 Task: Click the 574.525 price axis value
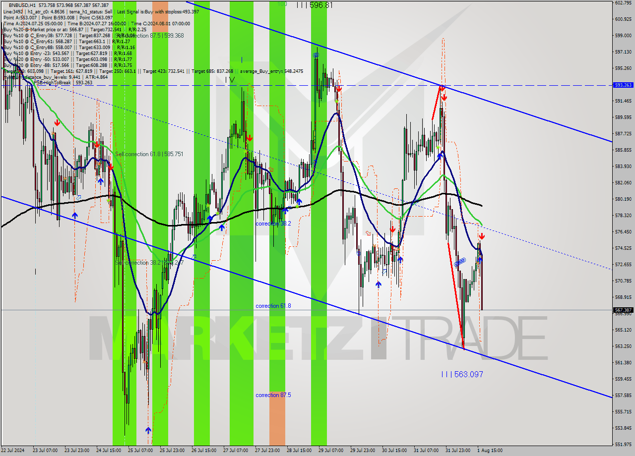tap(623, 248)
